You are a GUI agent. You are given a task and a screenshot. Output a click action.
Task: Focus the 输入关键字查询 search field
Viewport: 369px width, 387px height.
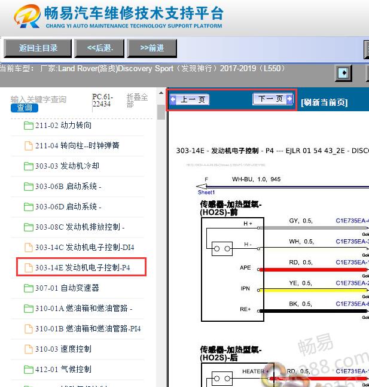point(38,99)
